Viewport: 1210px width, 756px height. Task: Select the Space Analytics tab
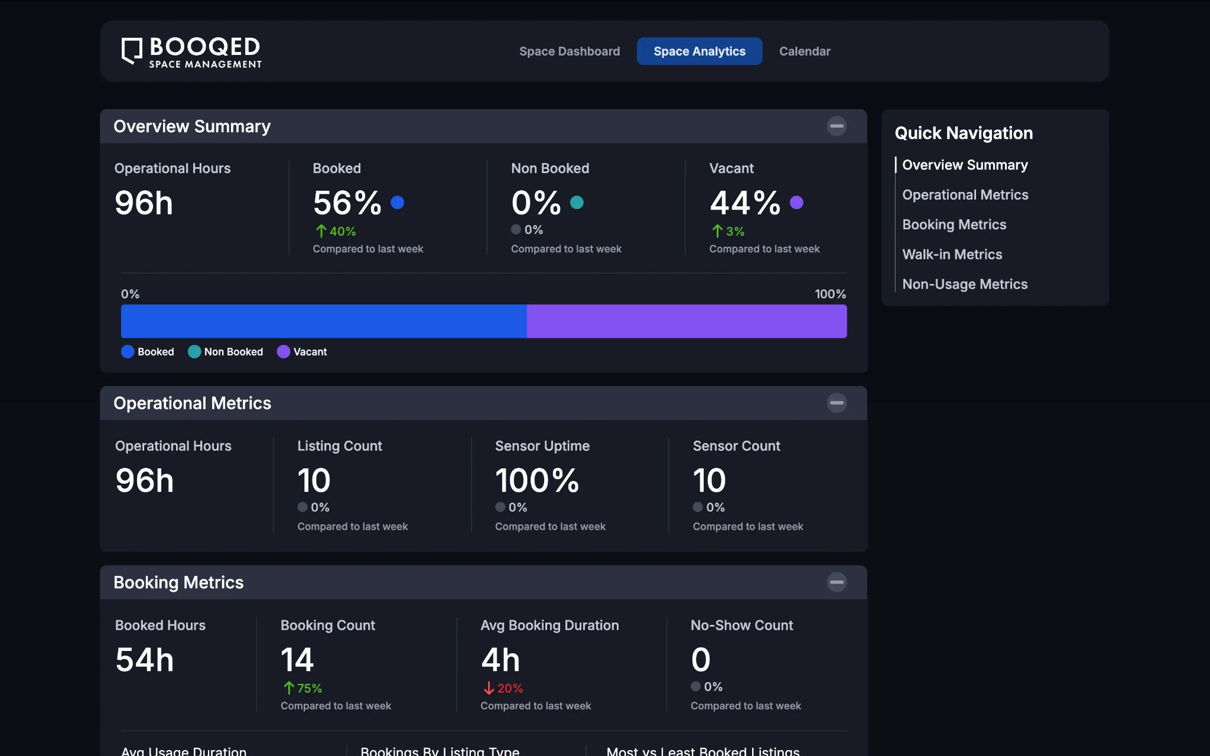(x=700, y=51)
